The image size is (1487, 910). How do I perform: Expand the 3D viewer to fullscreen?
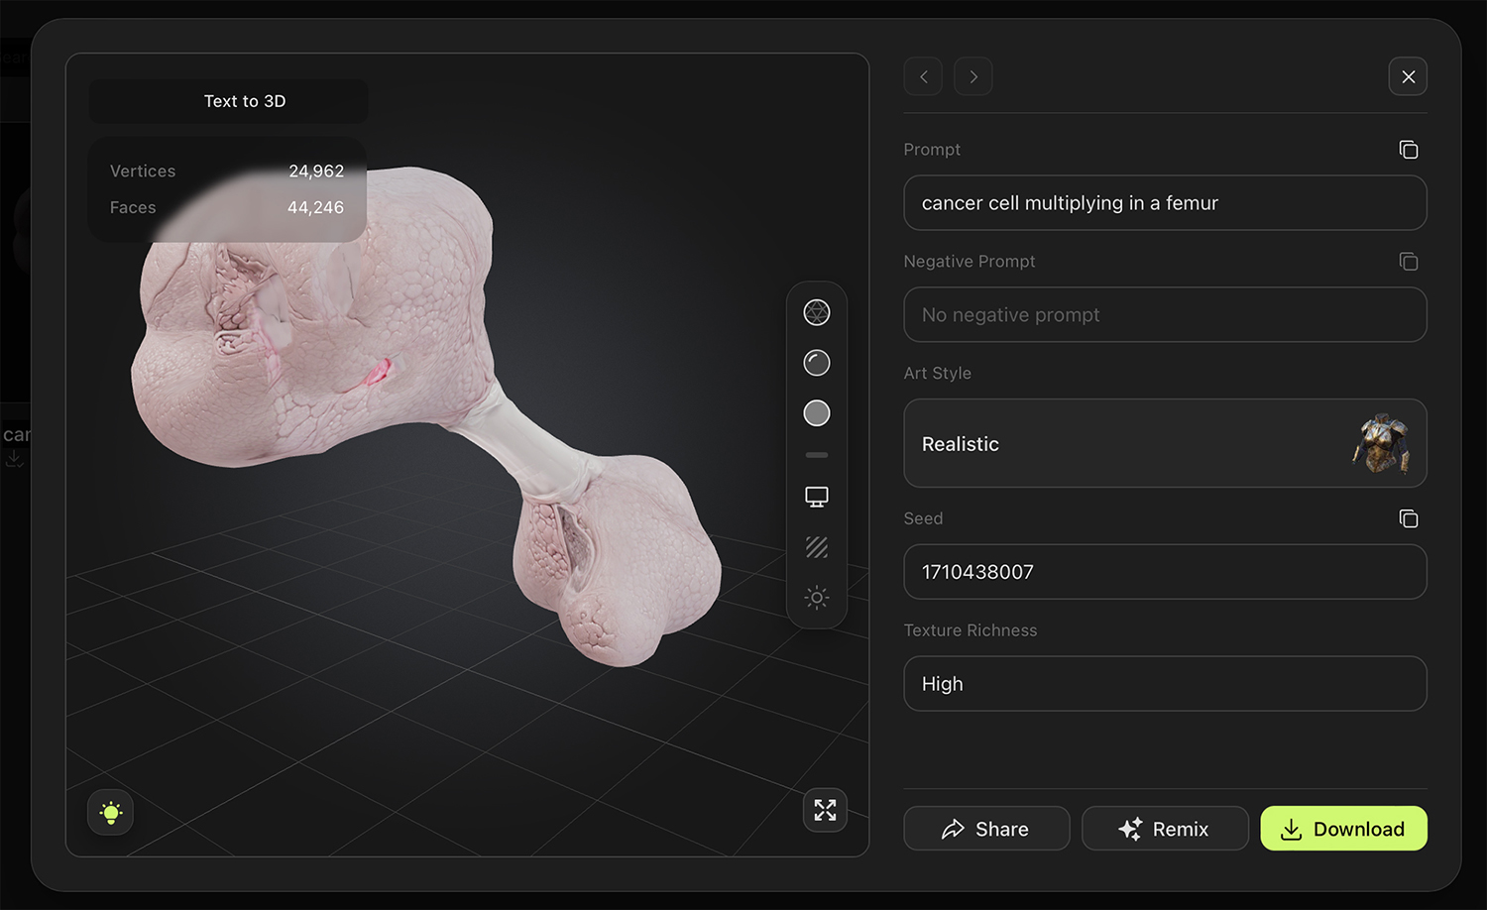(x=825, y=810)
